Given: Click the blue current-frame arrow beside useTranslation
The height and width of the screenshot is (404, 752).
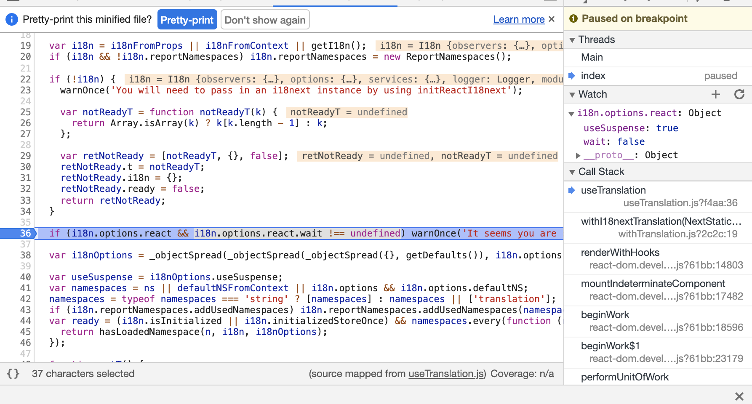Looking at the screenshot, I should click(x=572, y=190).
